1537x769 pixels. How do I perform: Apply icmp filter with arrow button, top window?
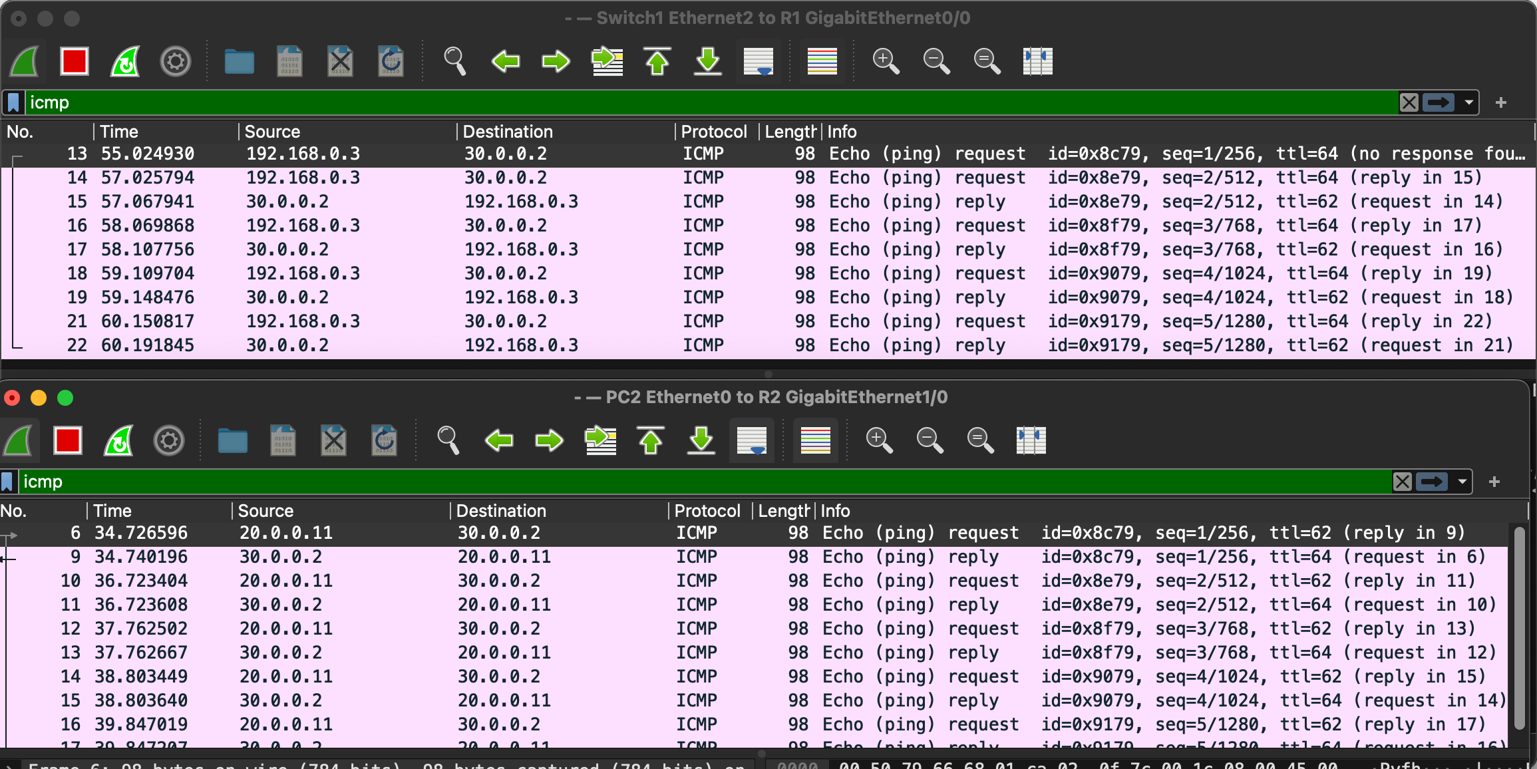point(1438,102)
